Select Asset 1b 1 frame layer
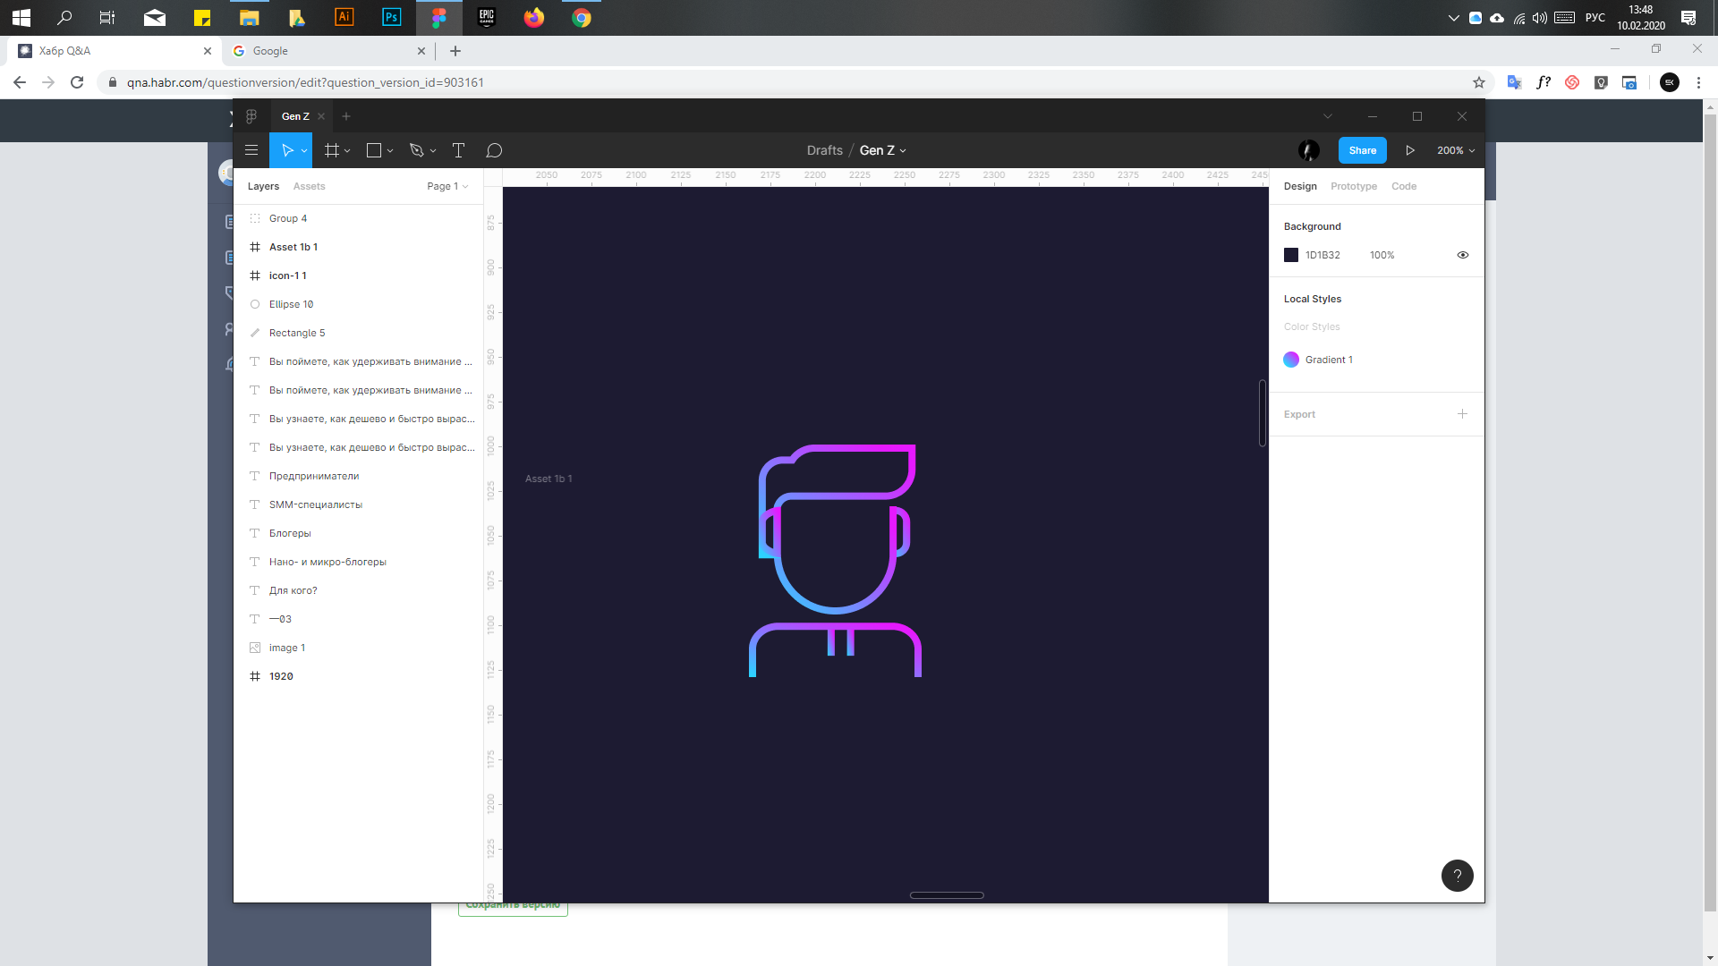This screenshot has height=966, width=1718. 358,247
